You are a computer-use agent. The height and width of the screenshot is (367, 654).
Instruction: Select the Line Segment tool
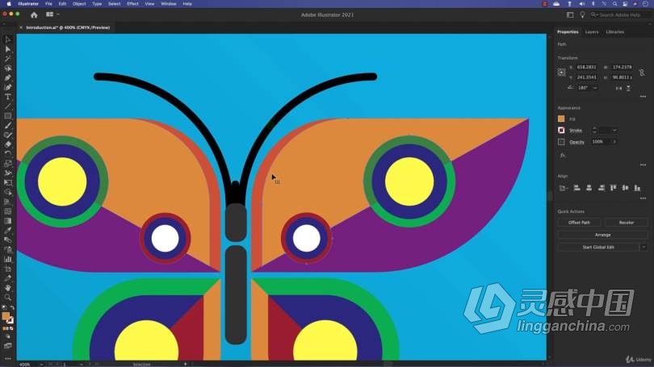click(x=8, y=106)
